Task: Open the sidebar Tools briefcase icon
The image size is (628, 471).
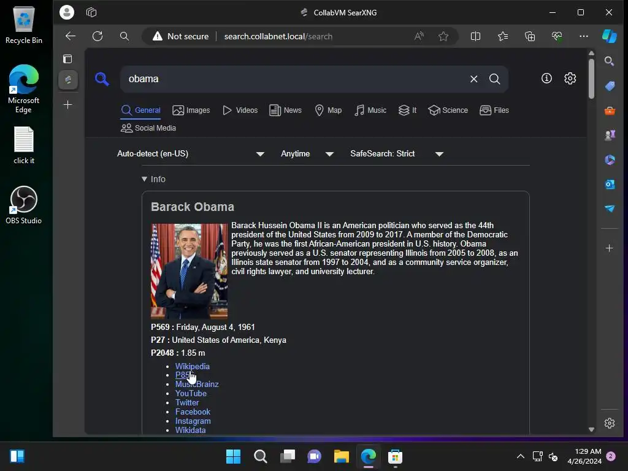Action: coord(610,110)
